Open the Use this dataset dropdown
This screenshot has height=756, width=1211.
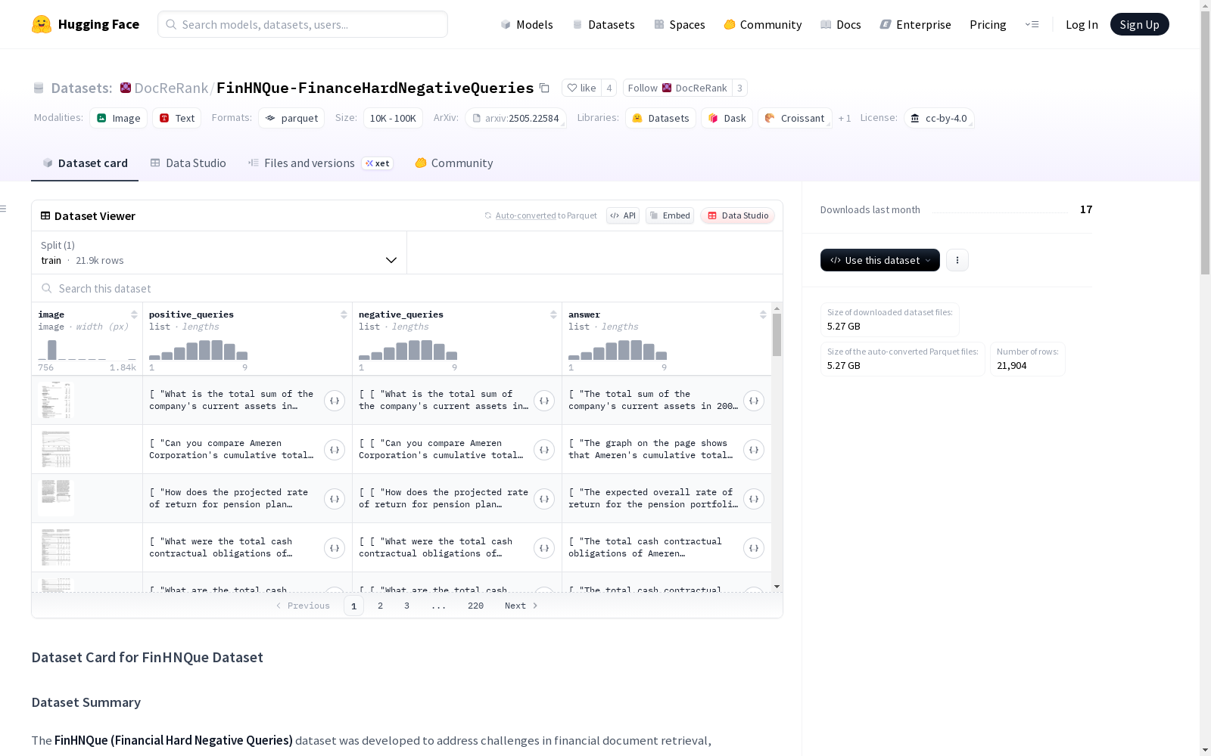(x=880, y=260)
